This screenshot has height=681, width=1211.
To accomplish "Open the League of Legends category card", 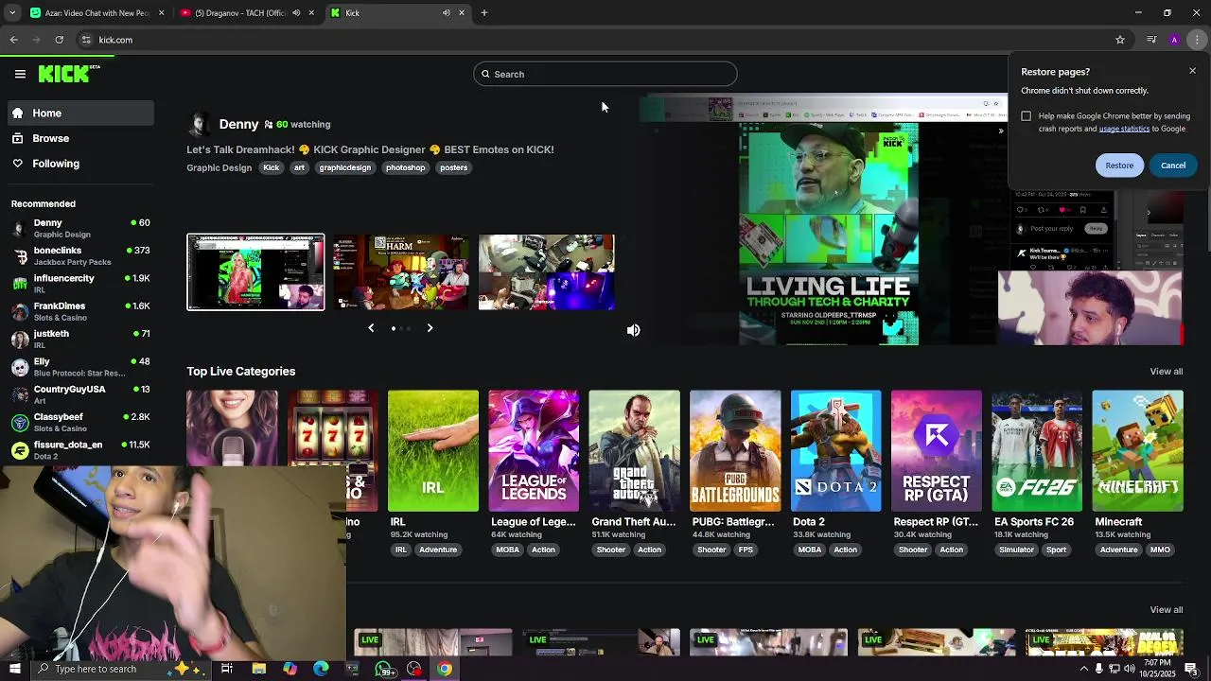I will click(534, 451).
